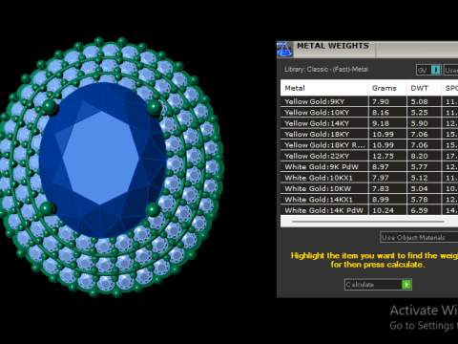Click the 5.12 DWT value
Viewport: 458px width, 344px height.
click(x=419, y=178)
